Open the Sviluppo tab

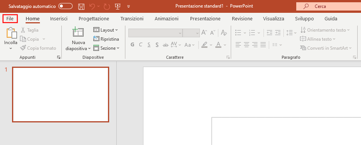[x=305, y=19]
